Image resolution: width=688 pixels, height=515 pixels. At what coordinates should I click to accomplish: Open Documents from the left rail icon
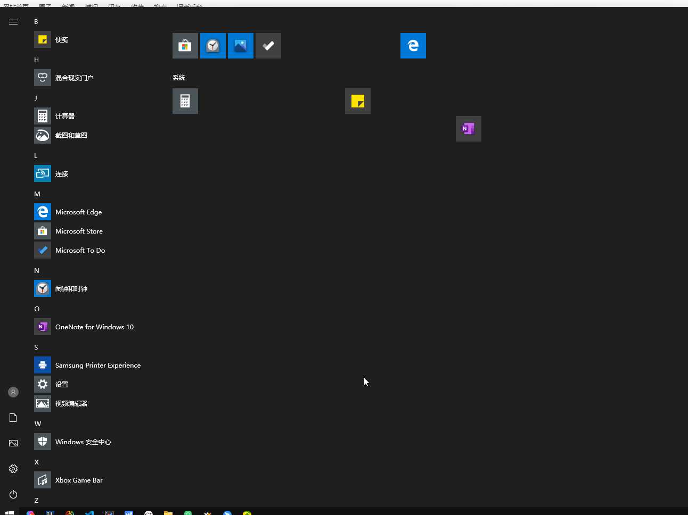click(x=13, y=418)
